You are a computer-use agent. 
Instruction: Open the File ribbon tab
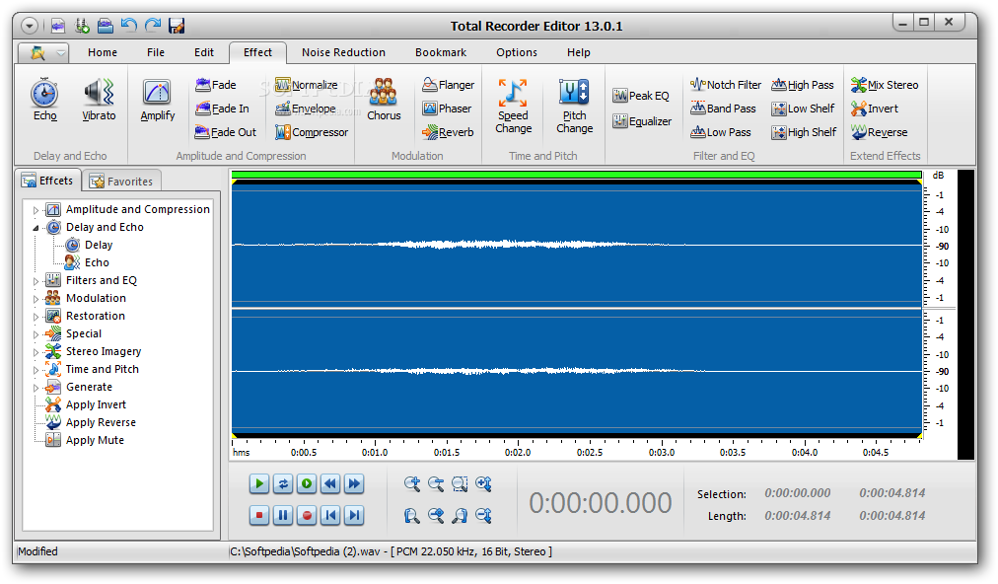click(x=155, y=52)
